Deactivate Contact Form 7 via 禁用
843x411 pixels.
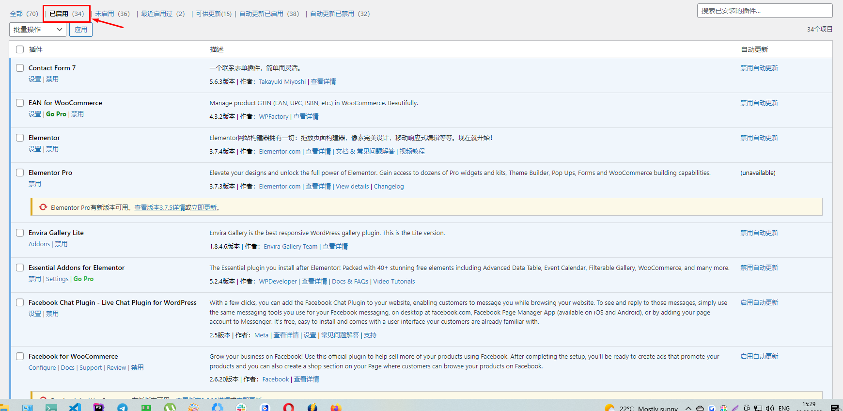point(52,79)
